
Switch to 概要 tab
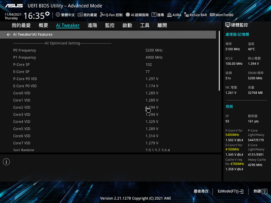pos(43,25)
